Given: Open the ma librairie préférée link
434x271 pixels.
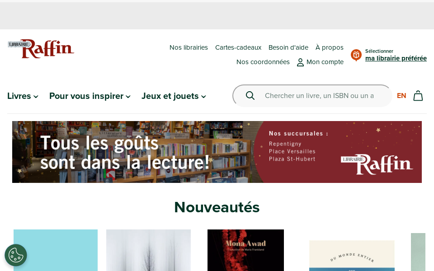Looking at the screenshot, I should coord(396,58).
